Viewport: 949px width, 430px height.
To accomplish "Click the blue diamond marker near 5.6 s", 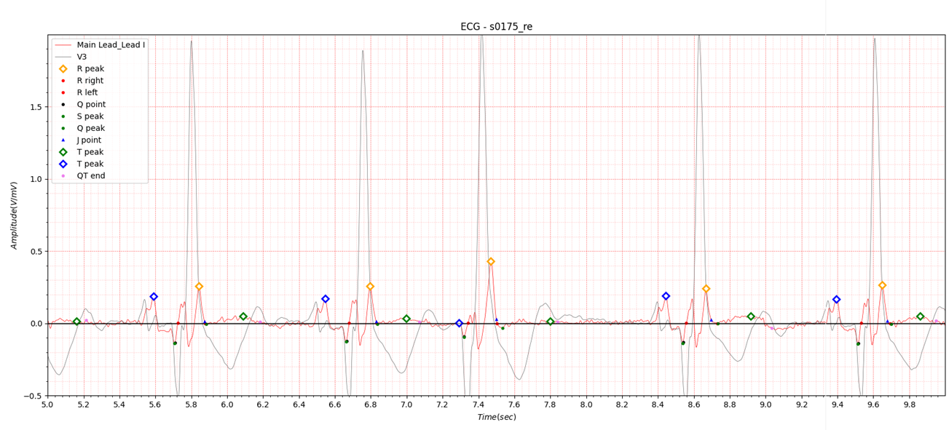I will point(154,297).
